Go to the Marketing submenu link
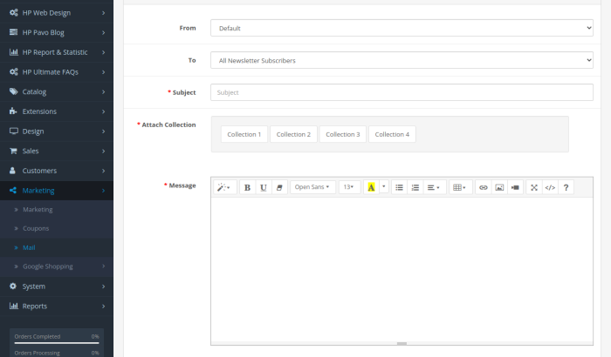611x357 pixels. pyautogui.click(x=57, y=210)
